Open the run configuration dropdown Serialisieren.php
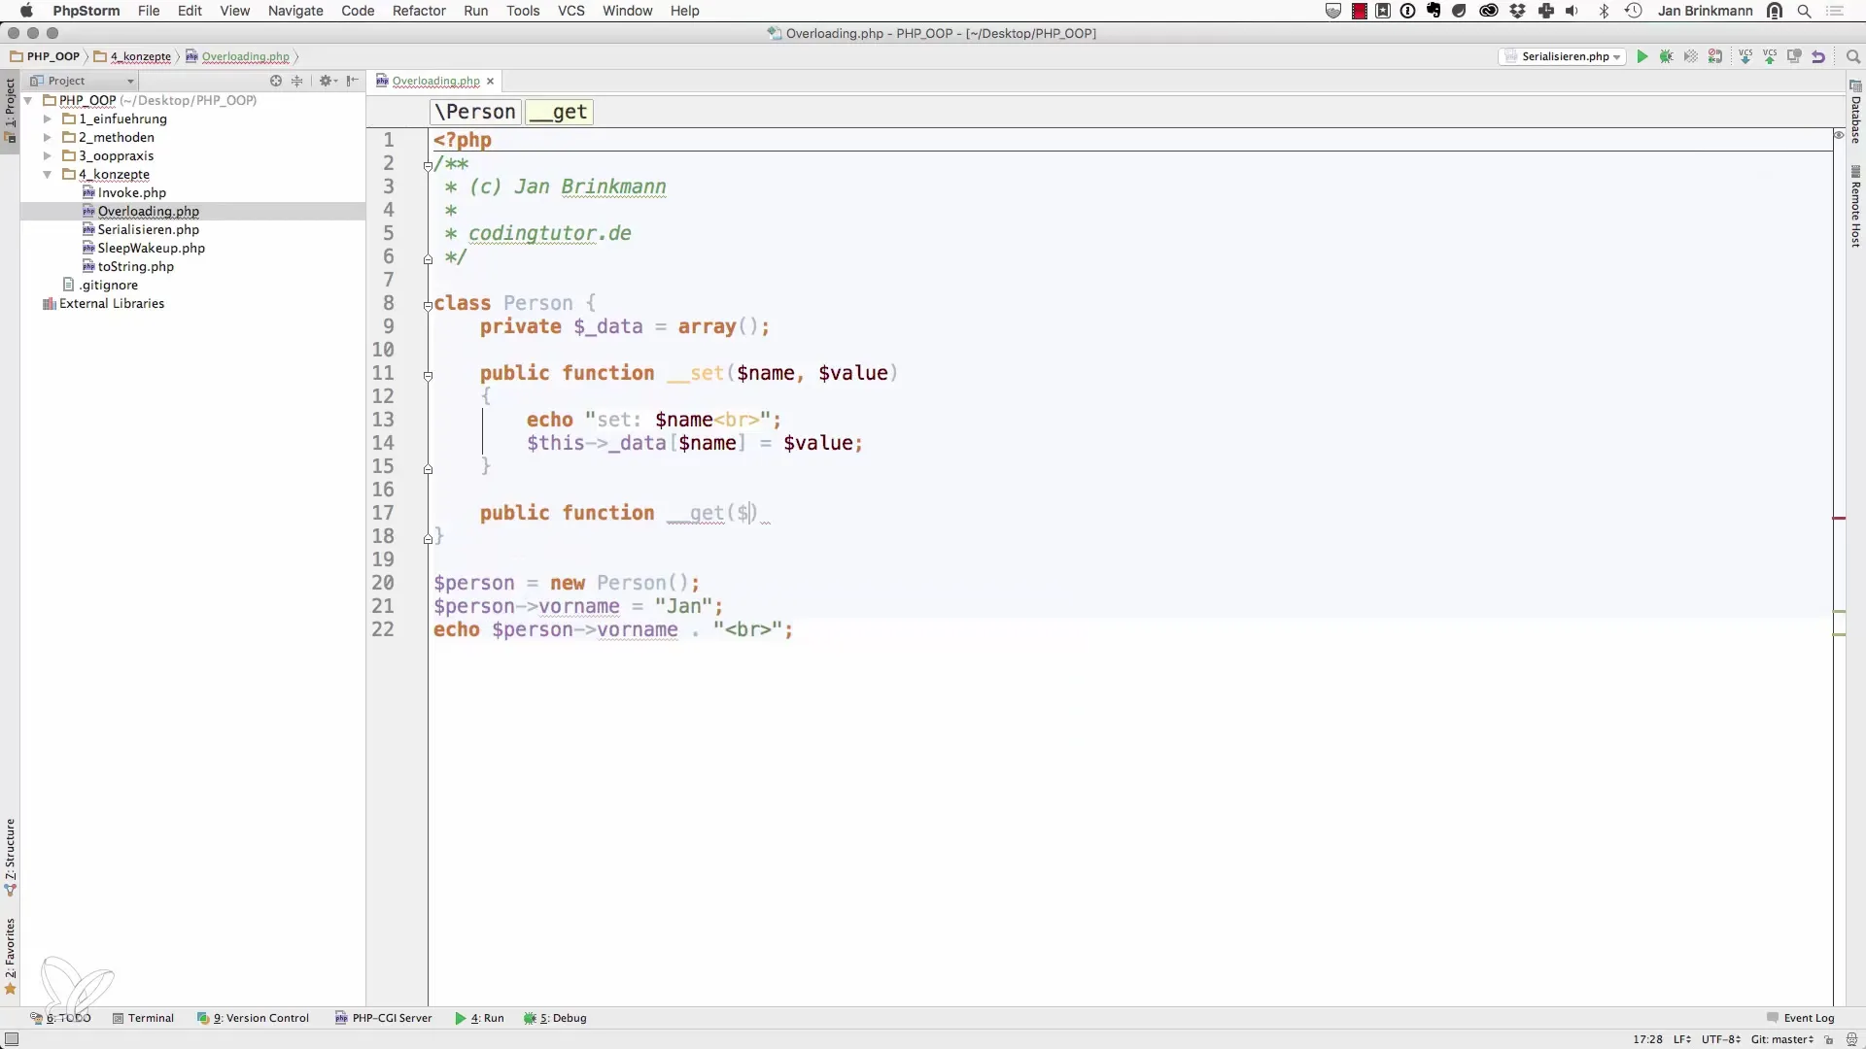 [x=1563, y=56]
